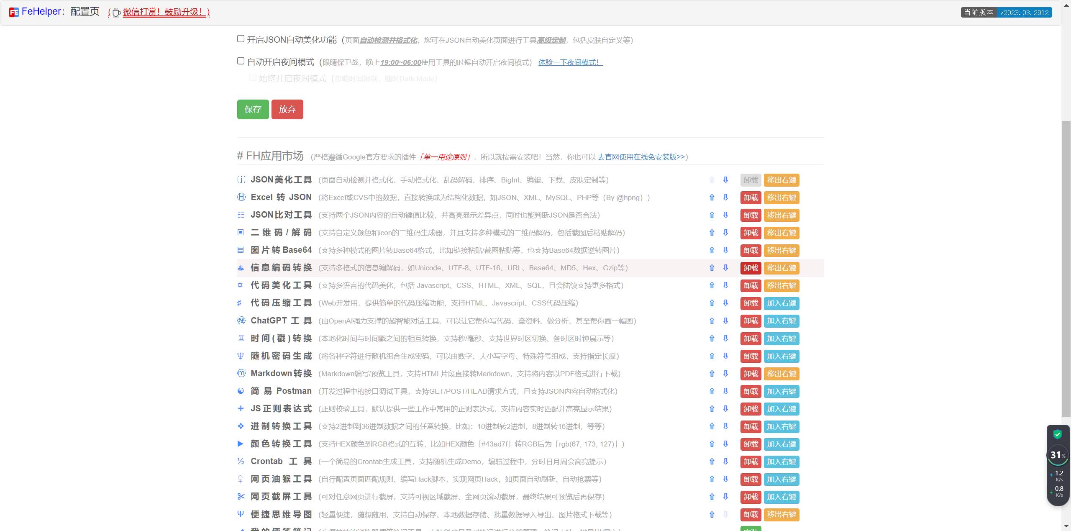Viewport: 1071px width, 531px height.
Task: Open 去官网使用在线免安装版 link
Action: pyautogui.click(x=641, y=157)
